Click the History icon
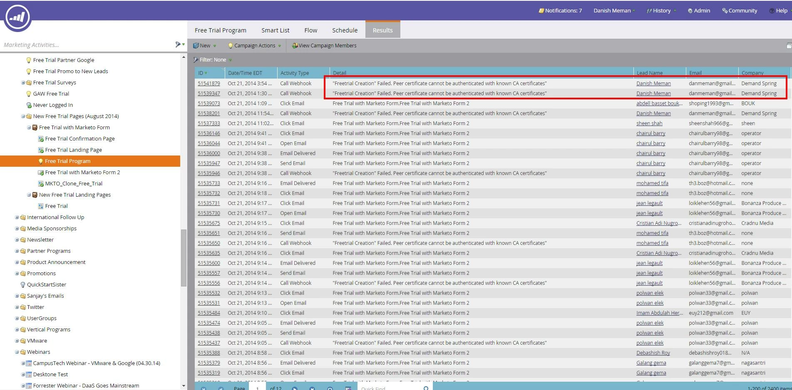792x390 pixels. 649,11
